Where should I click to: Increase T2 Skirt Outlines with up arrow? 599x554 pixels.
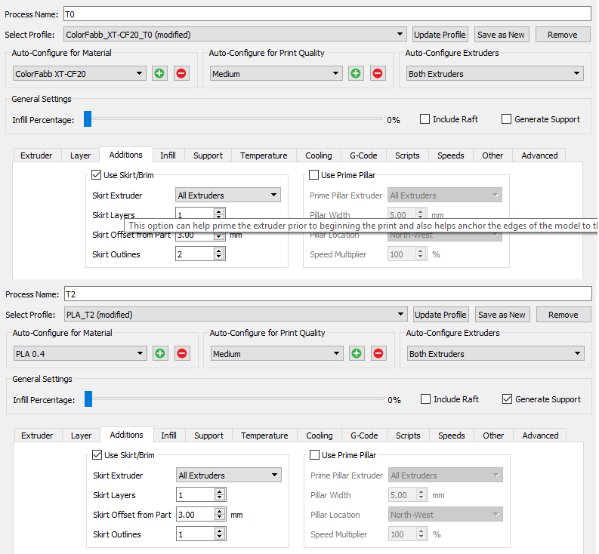click(x=220, y=531)
